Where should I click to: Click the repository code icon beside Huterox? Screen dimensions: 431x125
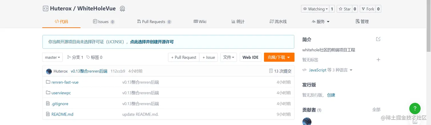point(45,9)
